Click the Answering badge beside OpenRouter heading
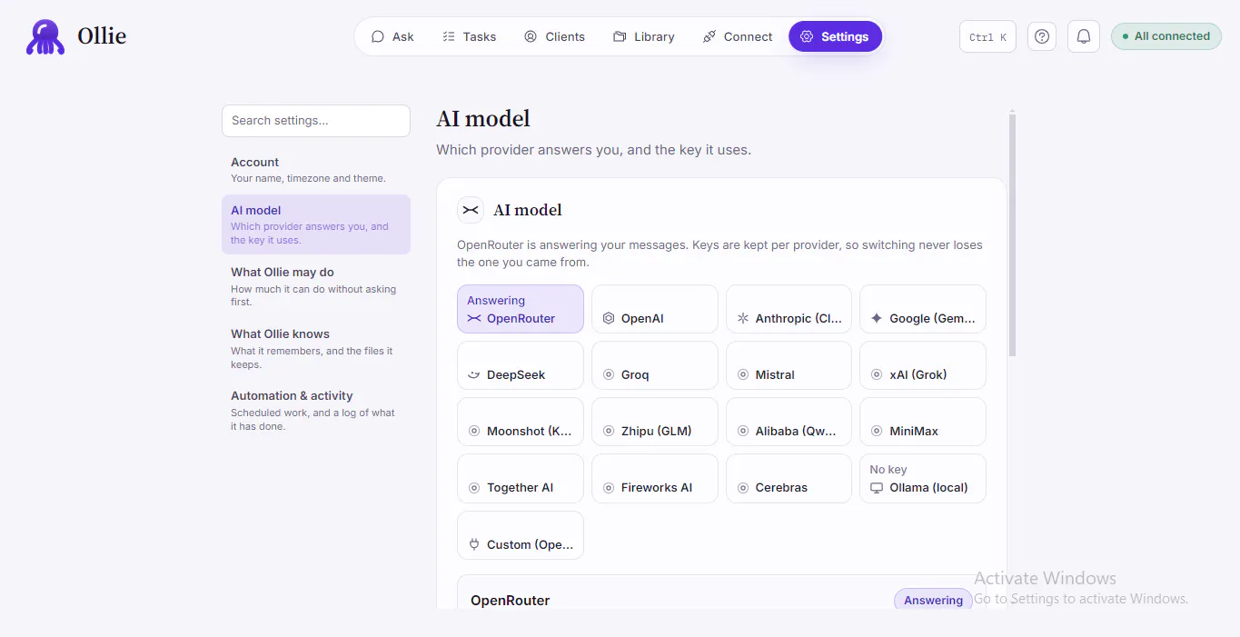 click(x=933, y=601)
